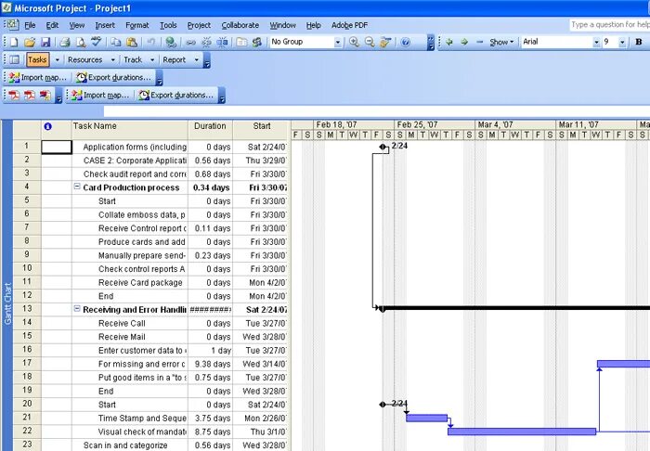Open the No Group dropdown
The width and height of the screenshot is (650, 451).
338,43
